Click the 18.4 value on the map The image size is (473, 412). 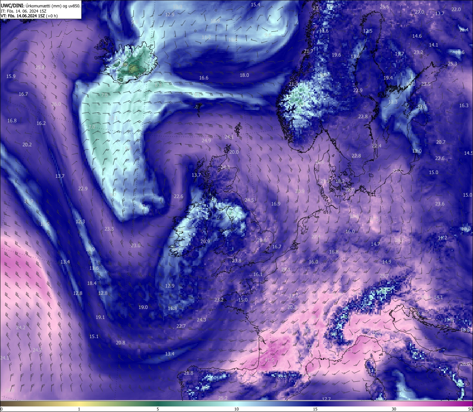tap(92, 283)
